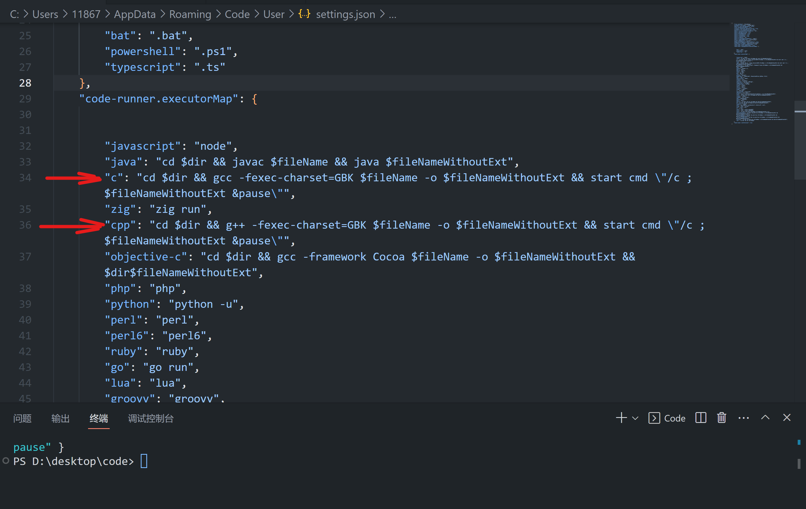Click the "perl6" key on line 41
This screenshot has height=509, width=806.
click(127, 336)
